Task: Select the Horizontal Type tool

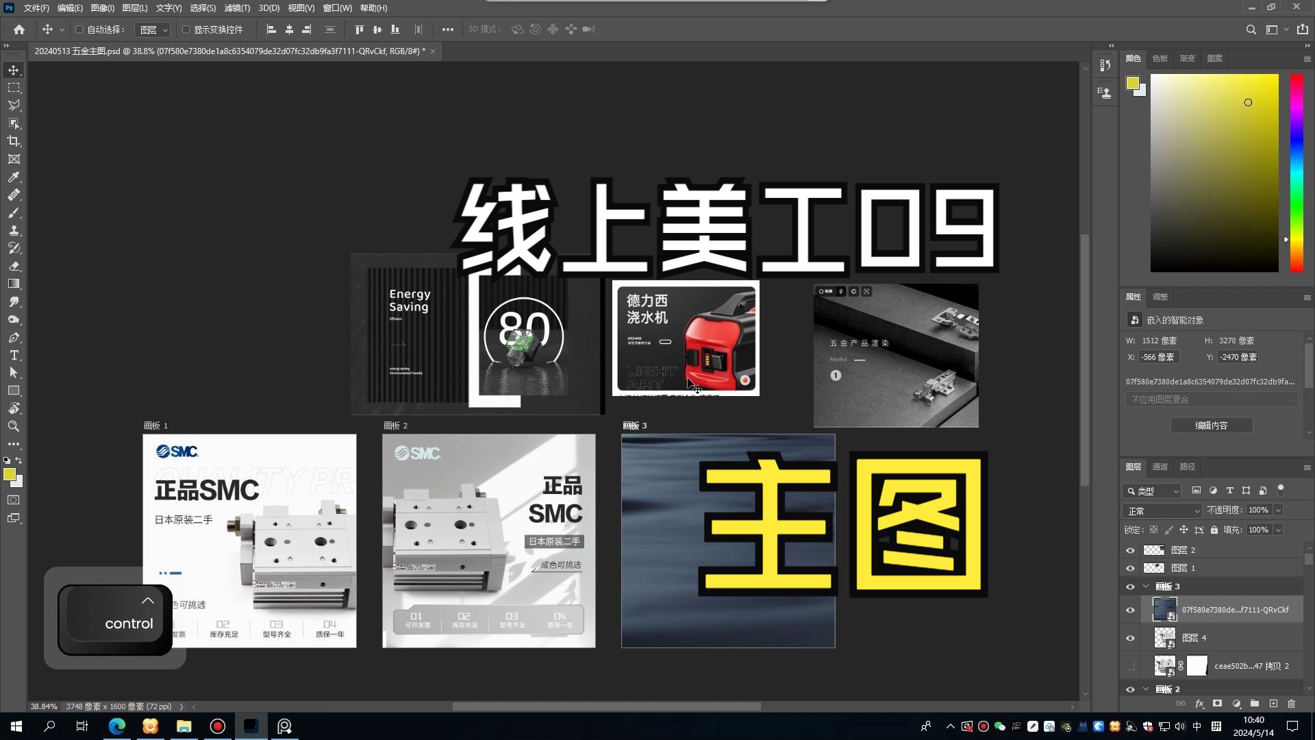Action: pos(14,355)
